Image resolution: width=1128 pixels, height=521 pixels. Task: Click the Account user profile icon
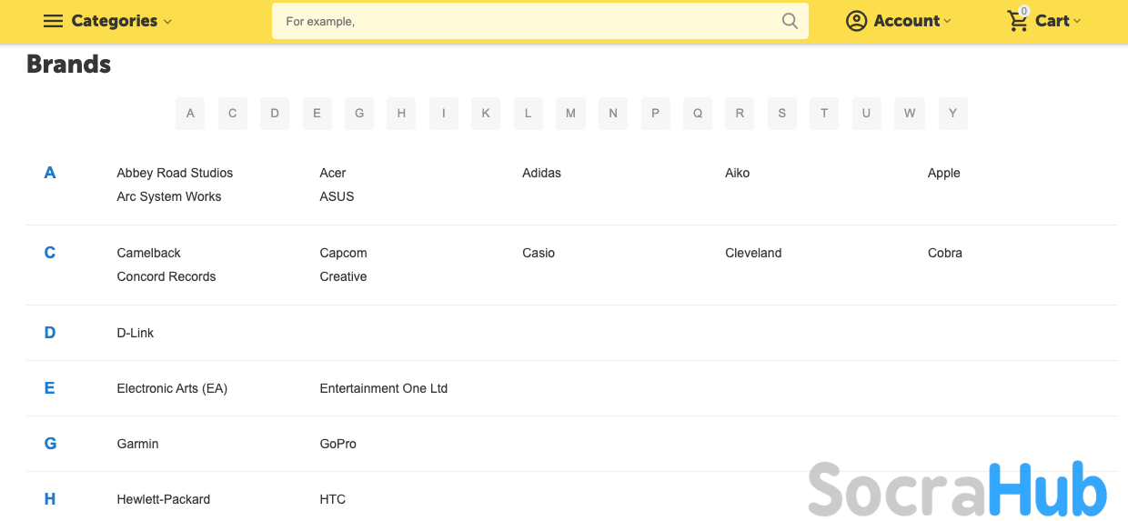pos(856,21)
